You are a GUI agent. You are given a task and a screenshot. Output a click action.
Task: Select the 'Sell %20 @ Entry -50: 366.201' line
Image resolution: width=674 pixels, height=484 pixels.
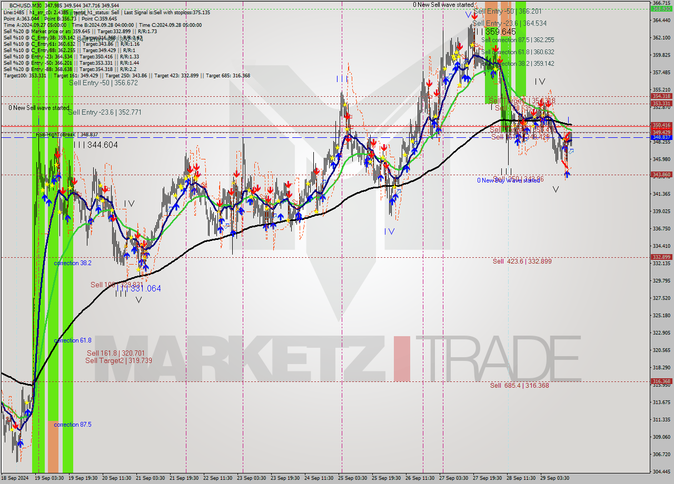(71, 63)
